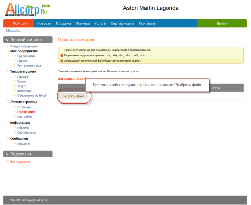Open Сертификаты under Информация in sidebar
This screenshot has width=251, height=205.
(27, 133)
